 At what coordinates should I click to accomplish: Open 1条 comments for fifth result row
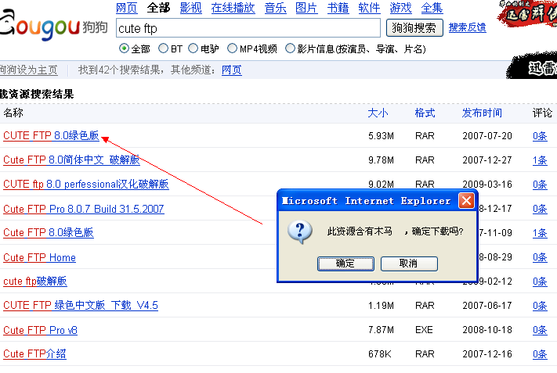click(540, 233)
